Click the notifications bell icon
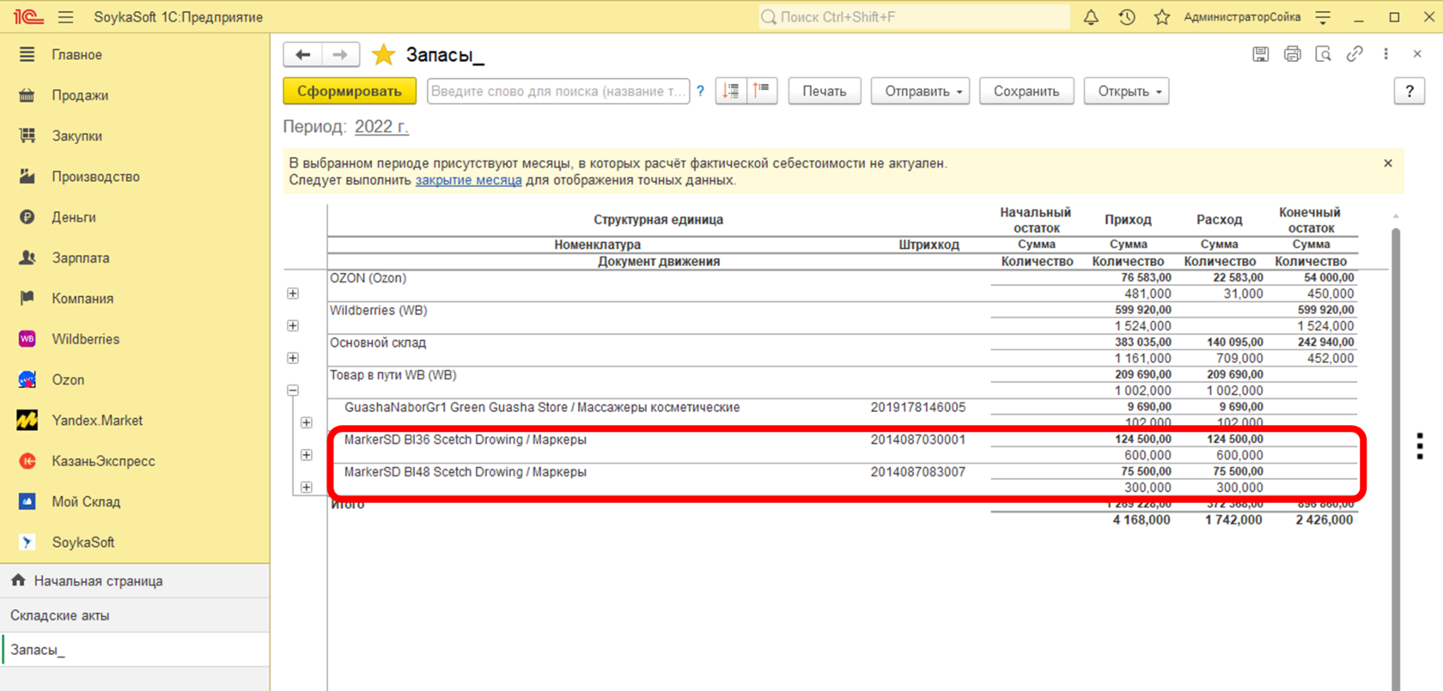The width and height of the screenshot is (1443, 691). point(1091,17)
